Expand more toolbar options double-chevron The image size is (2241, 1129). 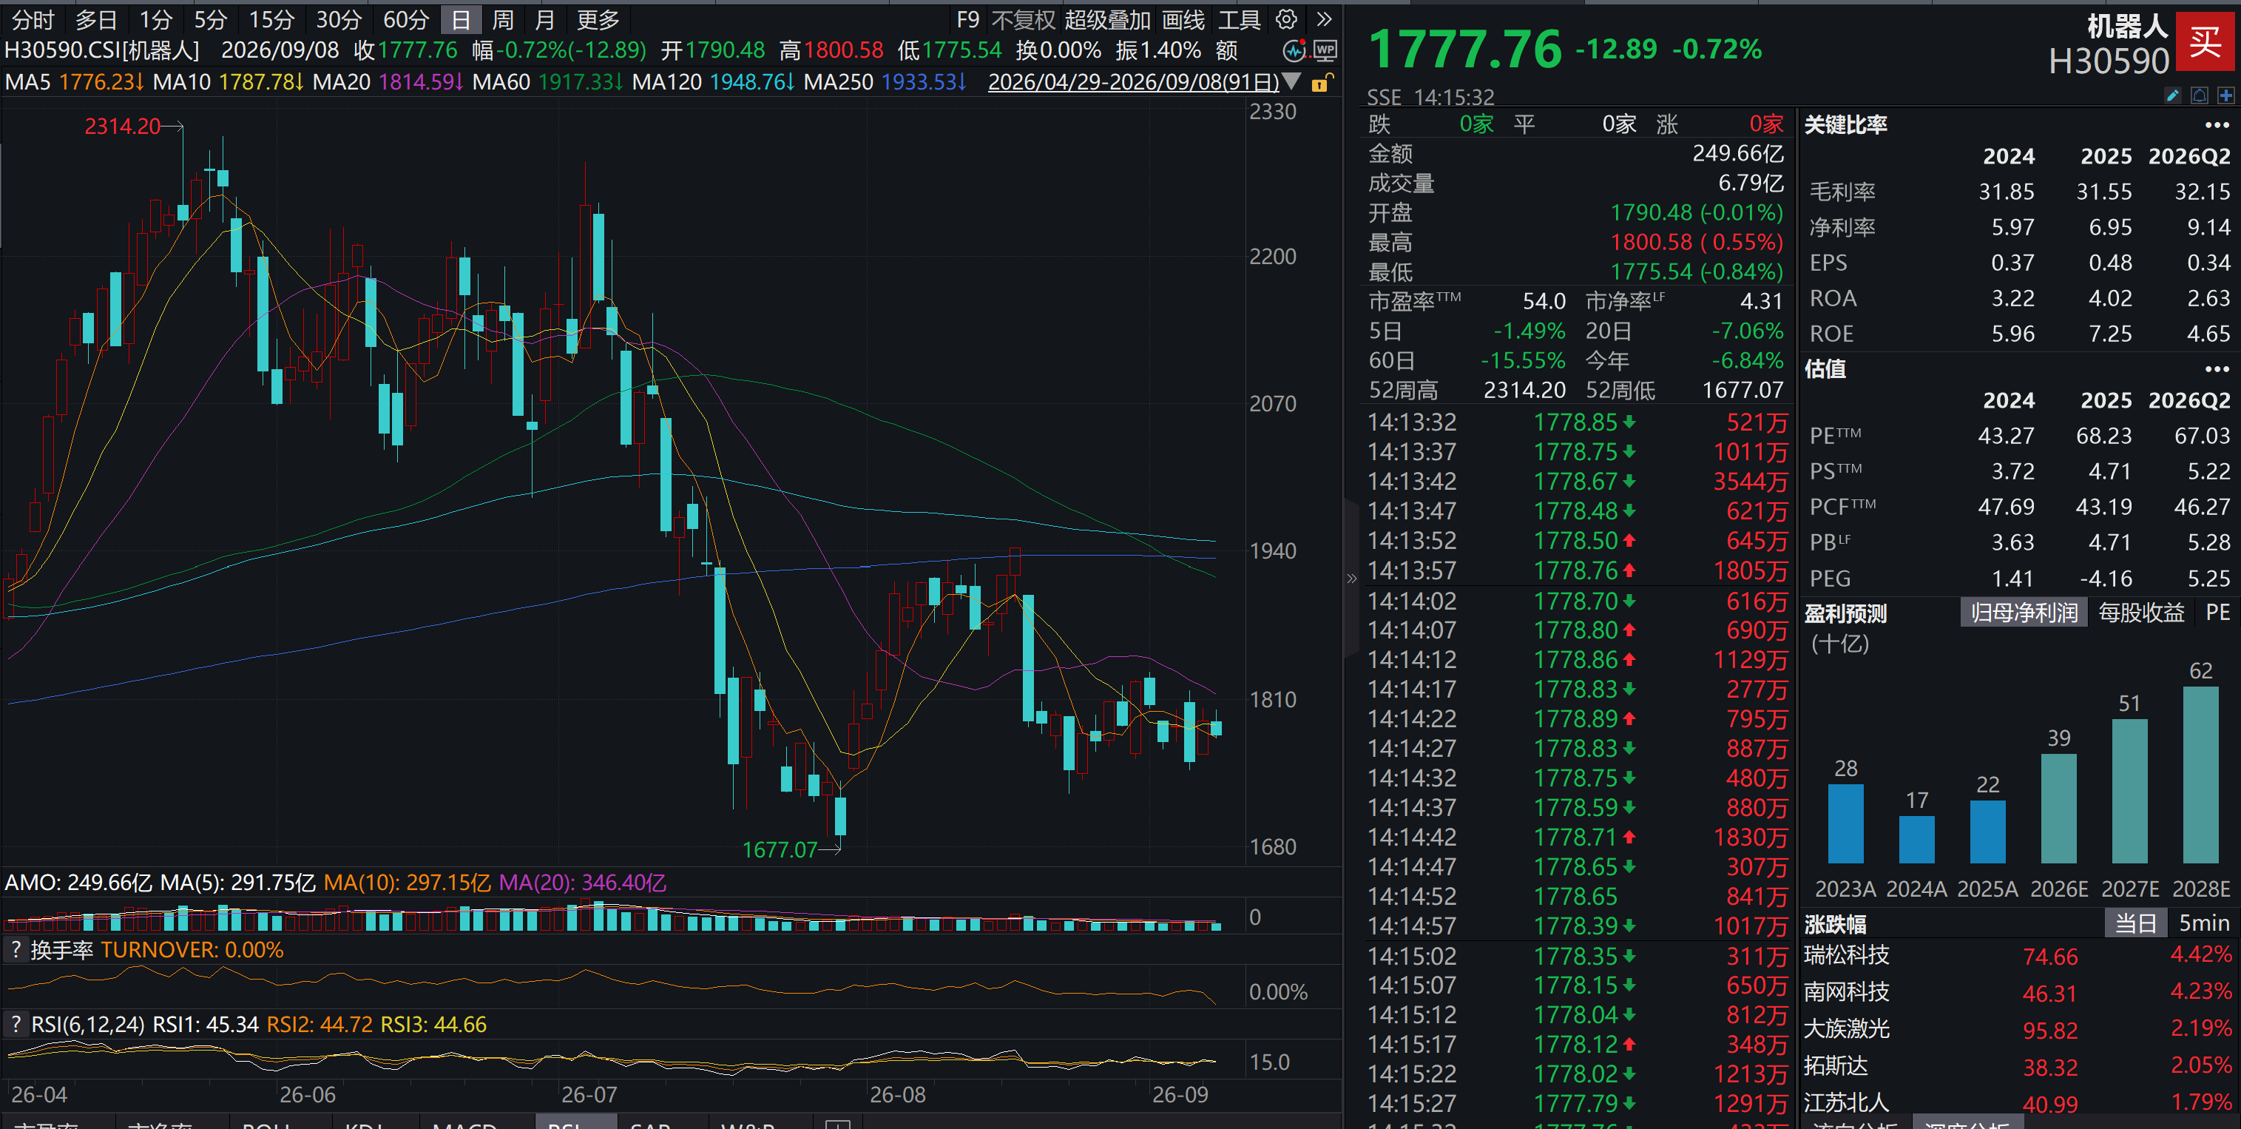pyautogui.click(x=1323, y=19)
